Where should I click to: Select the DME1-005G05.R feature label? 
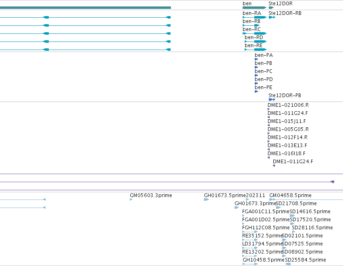click(x=288, y=129)
